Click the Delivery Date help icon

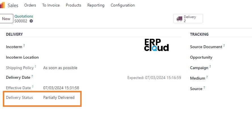coord(32,76)
